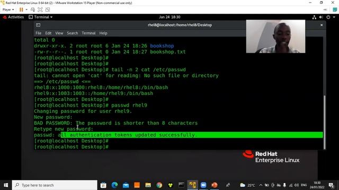Click the new tab icon in terminal header
The image size is (339, 190).
click(x=38, y=25)
